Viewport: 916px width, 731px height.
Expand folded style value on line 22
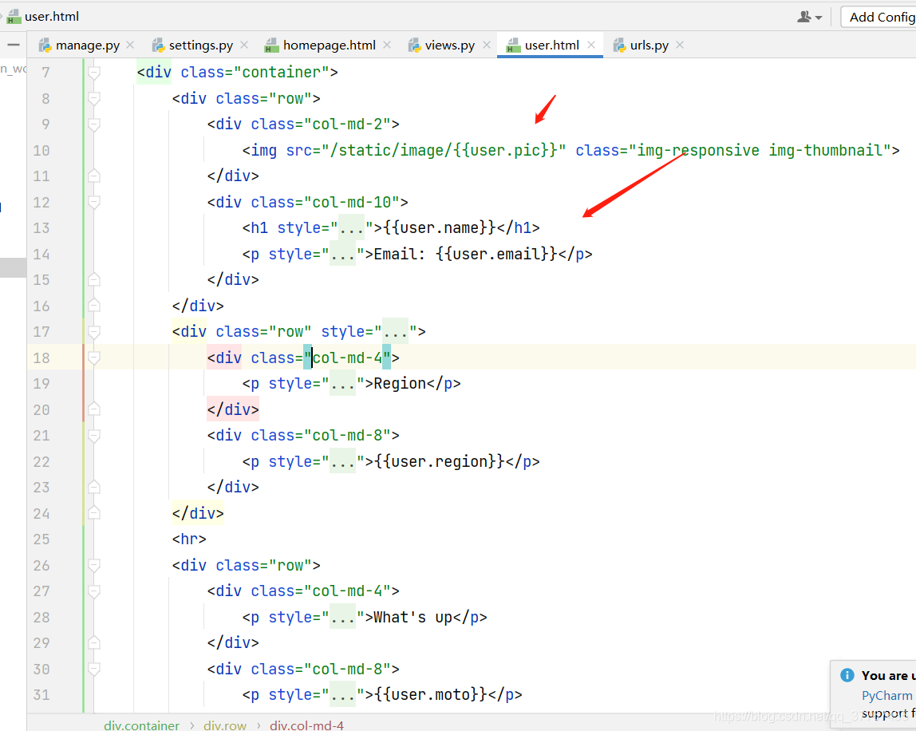click(343, 461)
